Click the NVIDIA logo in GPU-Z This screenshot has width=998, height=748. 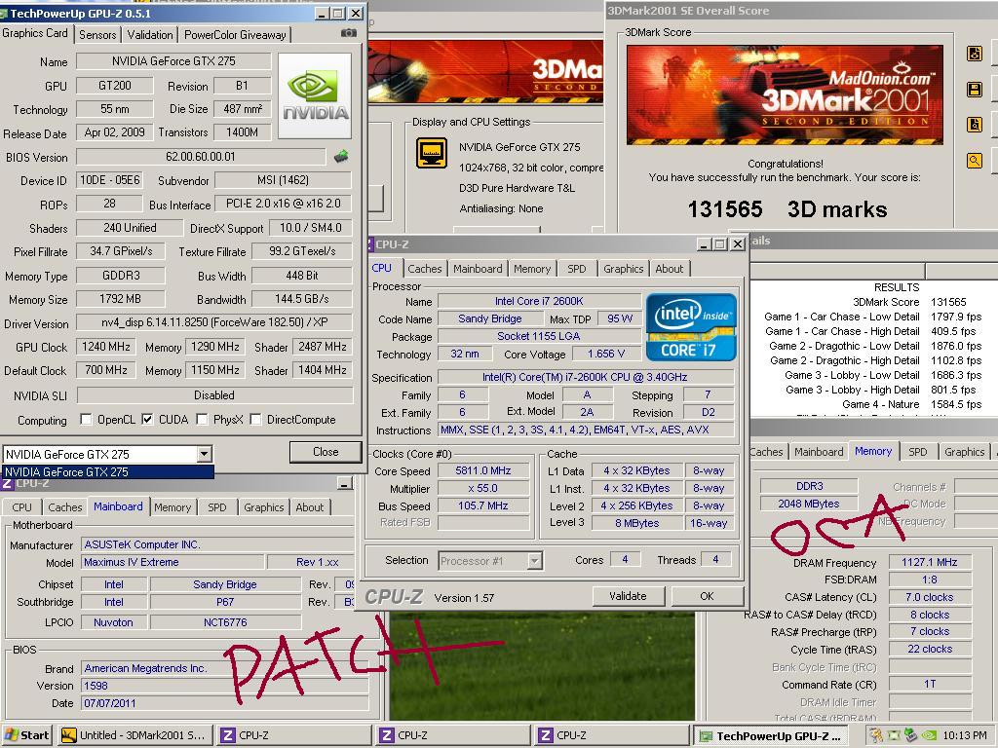pos(315,96)
